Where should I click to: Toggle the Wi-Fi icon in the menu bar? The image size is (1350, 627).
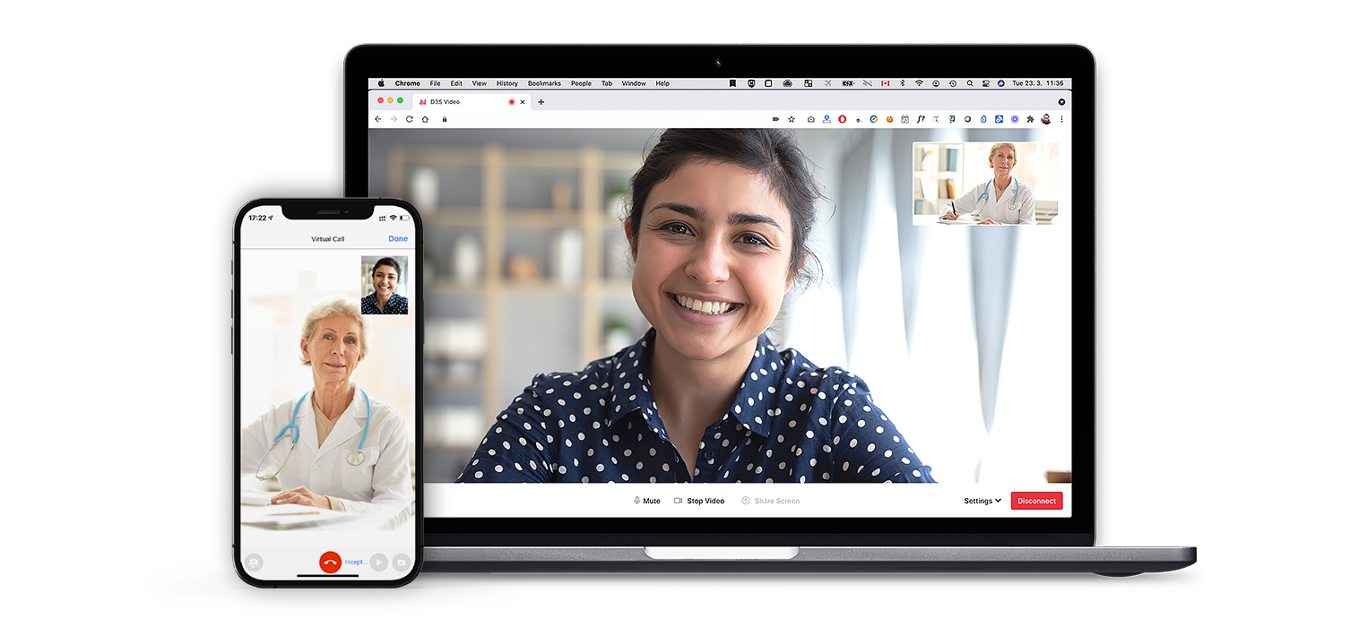(x=920, y=82)
